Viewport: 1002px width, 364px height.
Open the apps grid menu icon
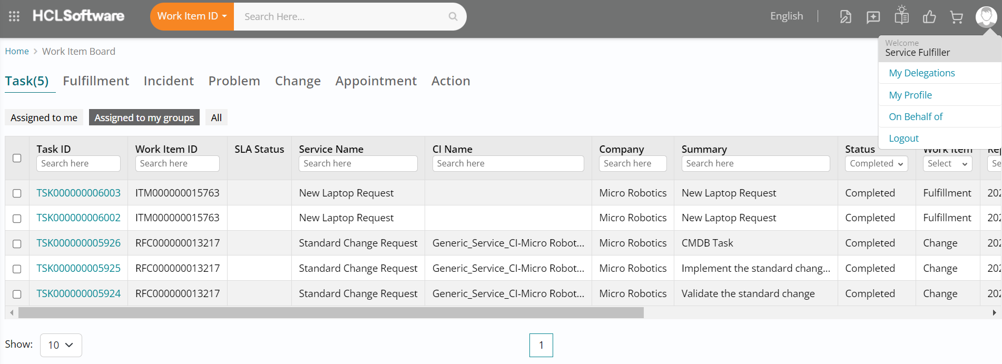pyautogui.click(x=14, y=16)
